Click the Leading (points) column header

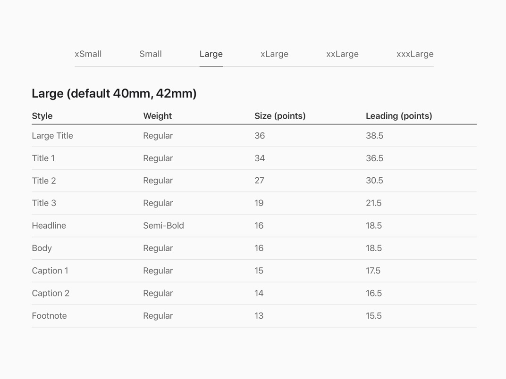click(x=399, y=116)
